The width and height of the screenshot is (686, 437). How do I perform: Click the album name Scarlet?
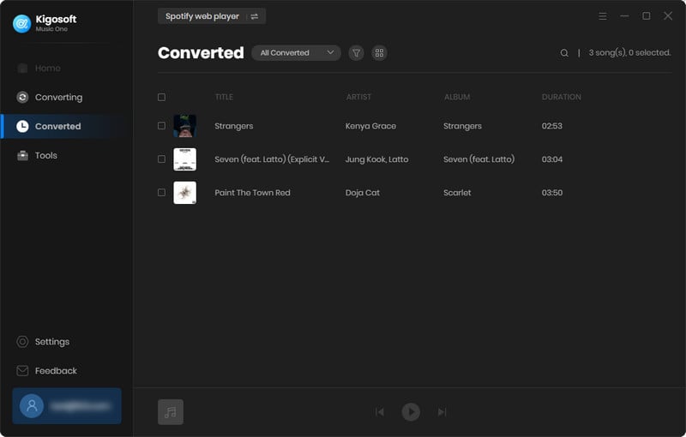click(457, 193)
